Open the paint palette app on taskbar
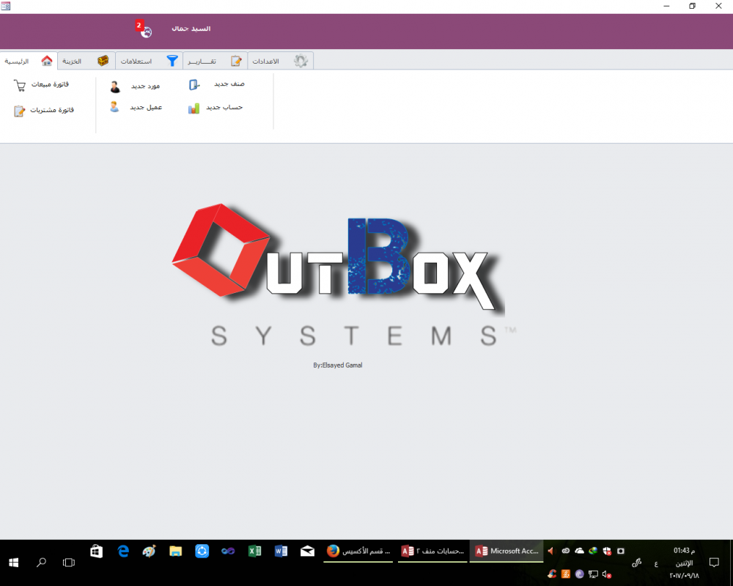Image resolution: width=733 pixels, height=586 pixels. pos(149,552)
